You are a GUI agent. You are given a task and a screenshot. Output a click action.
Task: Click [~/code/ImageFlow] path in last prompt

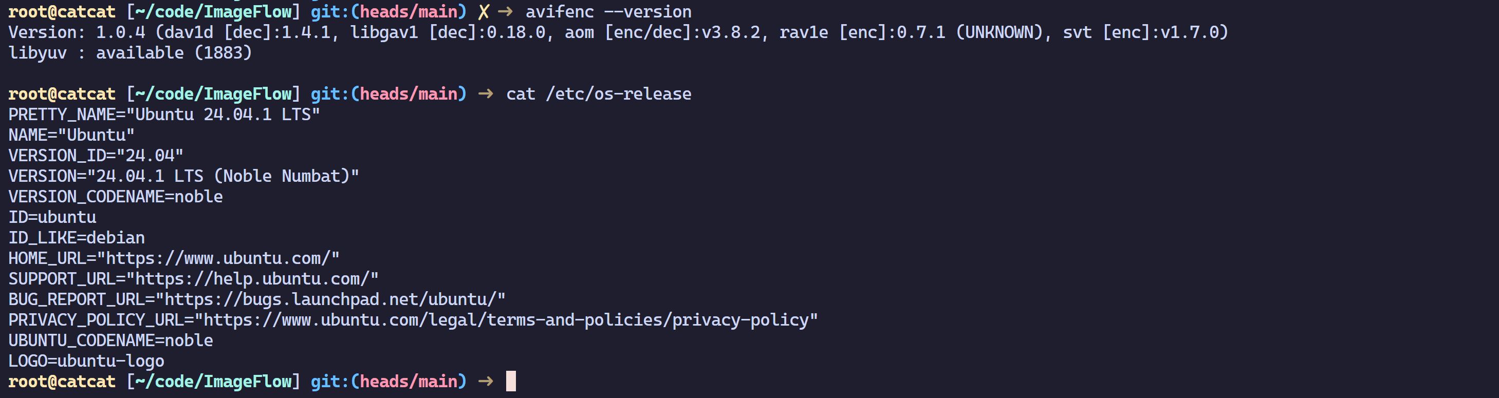pyautogui.click(x=213, y=381)
